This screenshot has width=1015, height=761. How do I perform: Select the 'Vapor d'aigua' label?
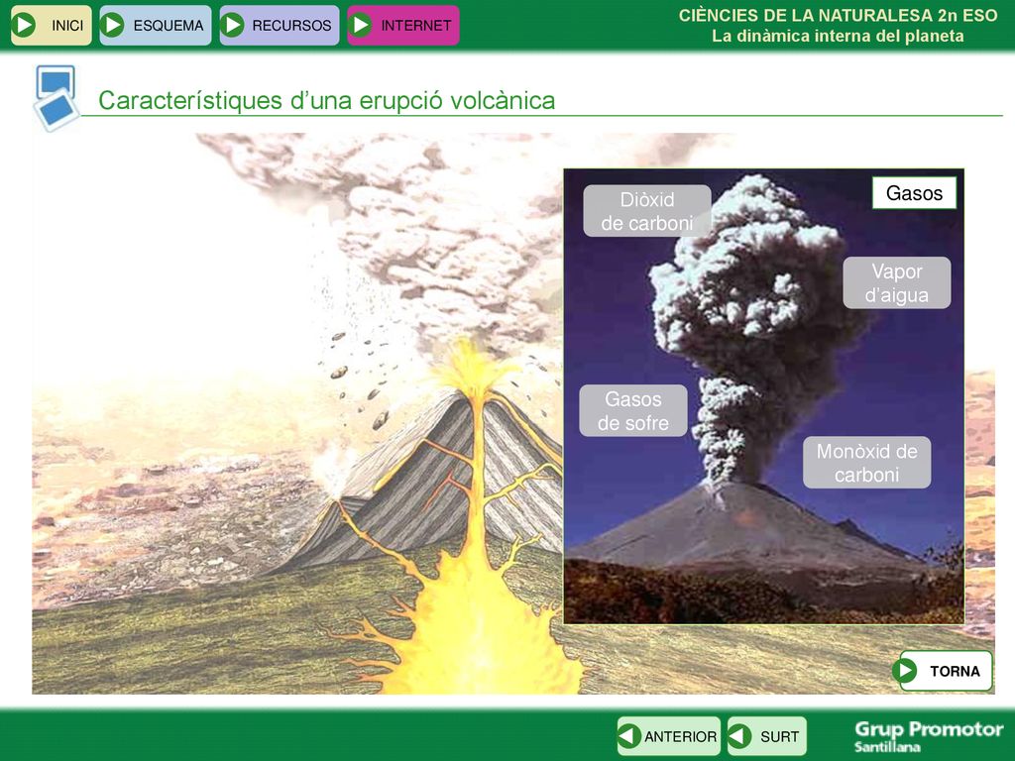click(896, 282)
